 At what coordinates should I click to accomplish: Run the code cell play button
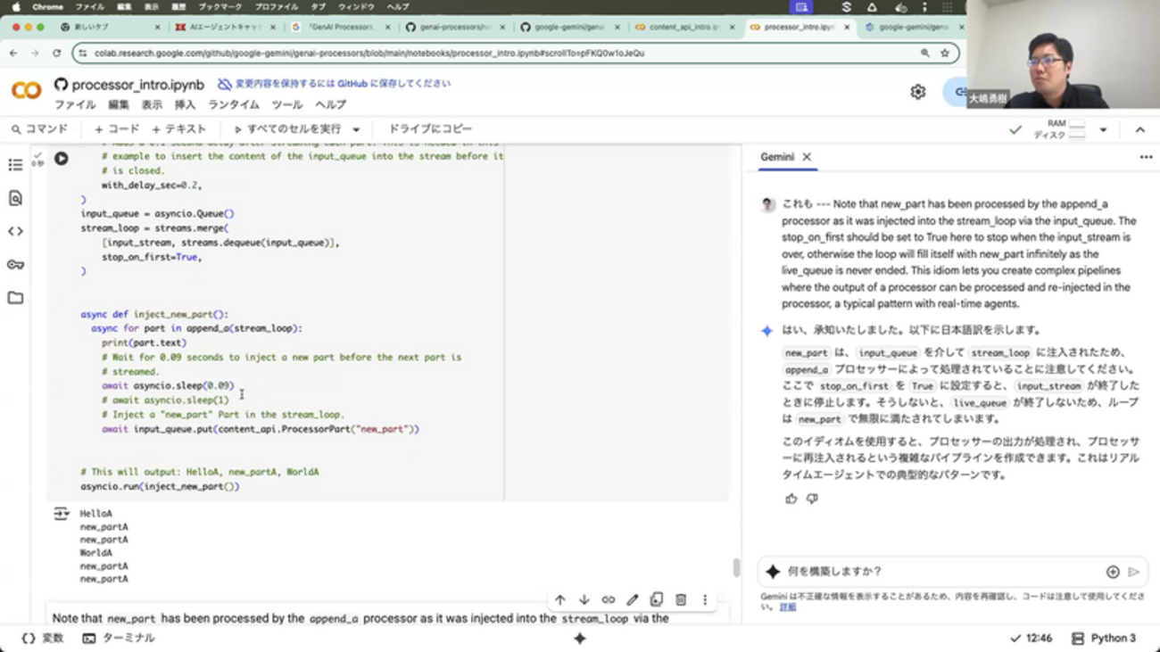click(x=61, y=159)
